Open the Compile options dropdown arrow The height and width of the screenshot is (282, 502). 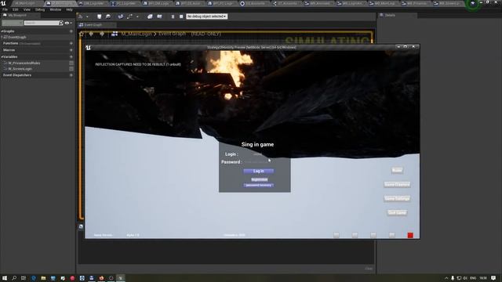[87, 16]
